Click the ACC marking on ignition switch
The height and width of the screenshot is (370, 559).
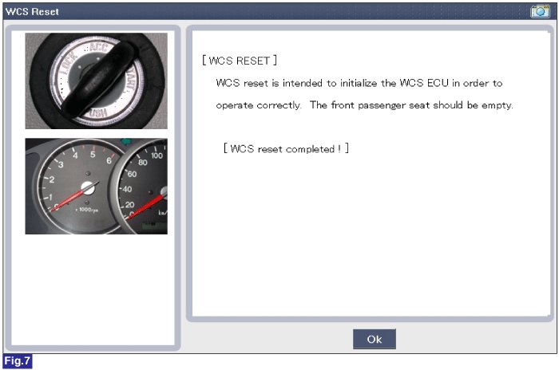pyautogui.click(x=97, y=47)
